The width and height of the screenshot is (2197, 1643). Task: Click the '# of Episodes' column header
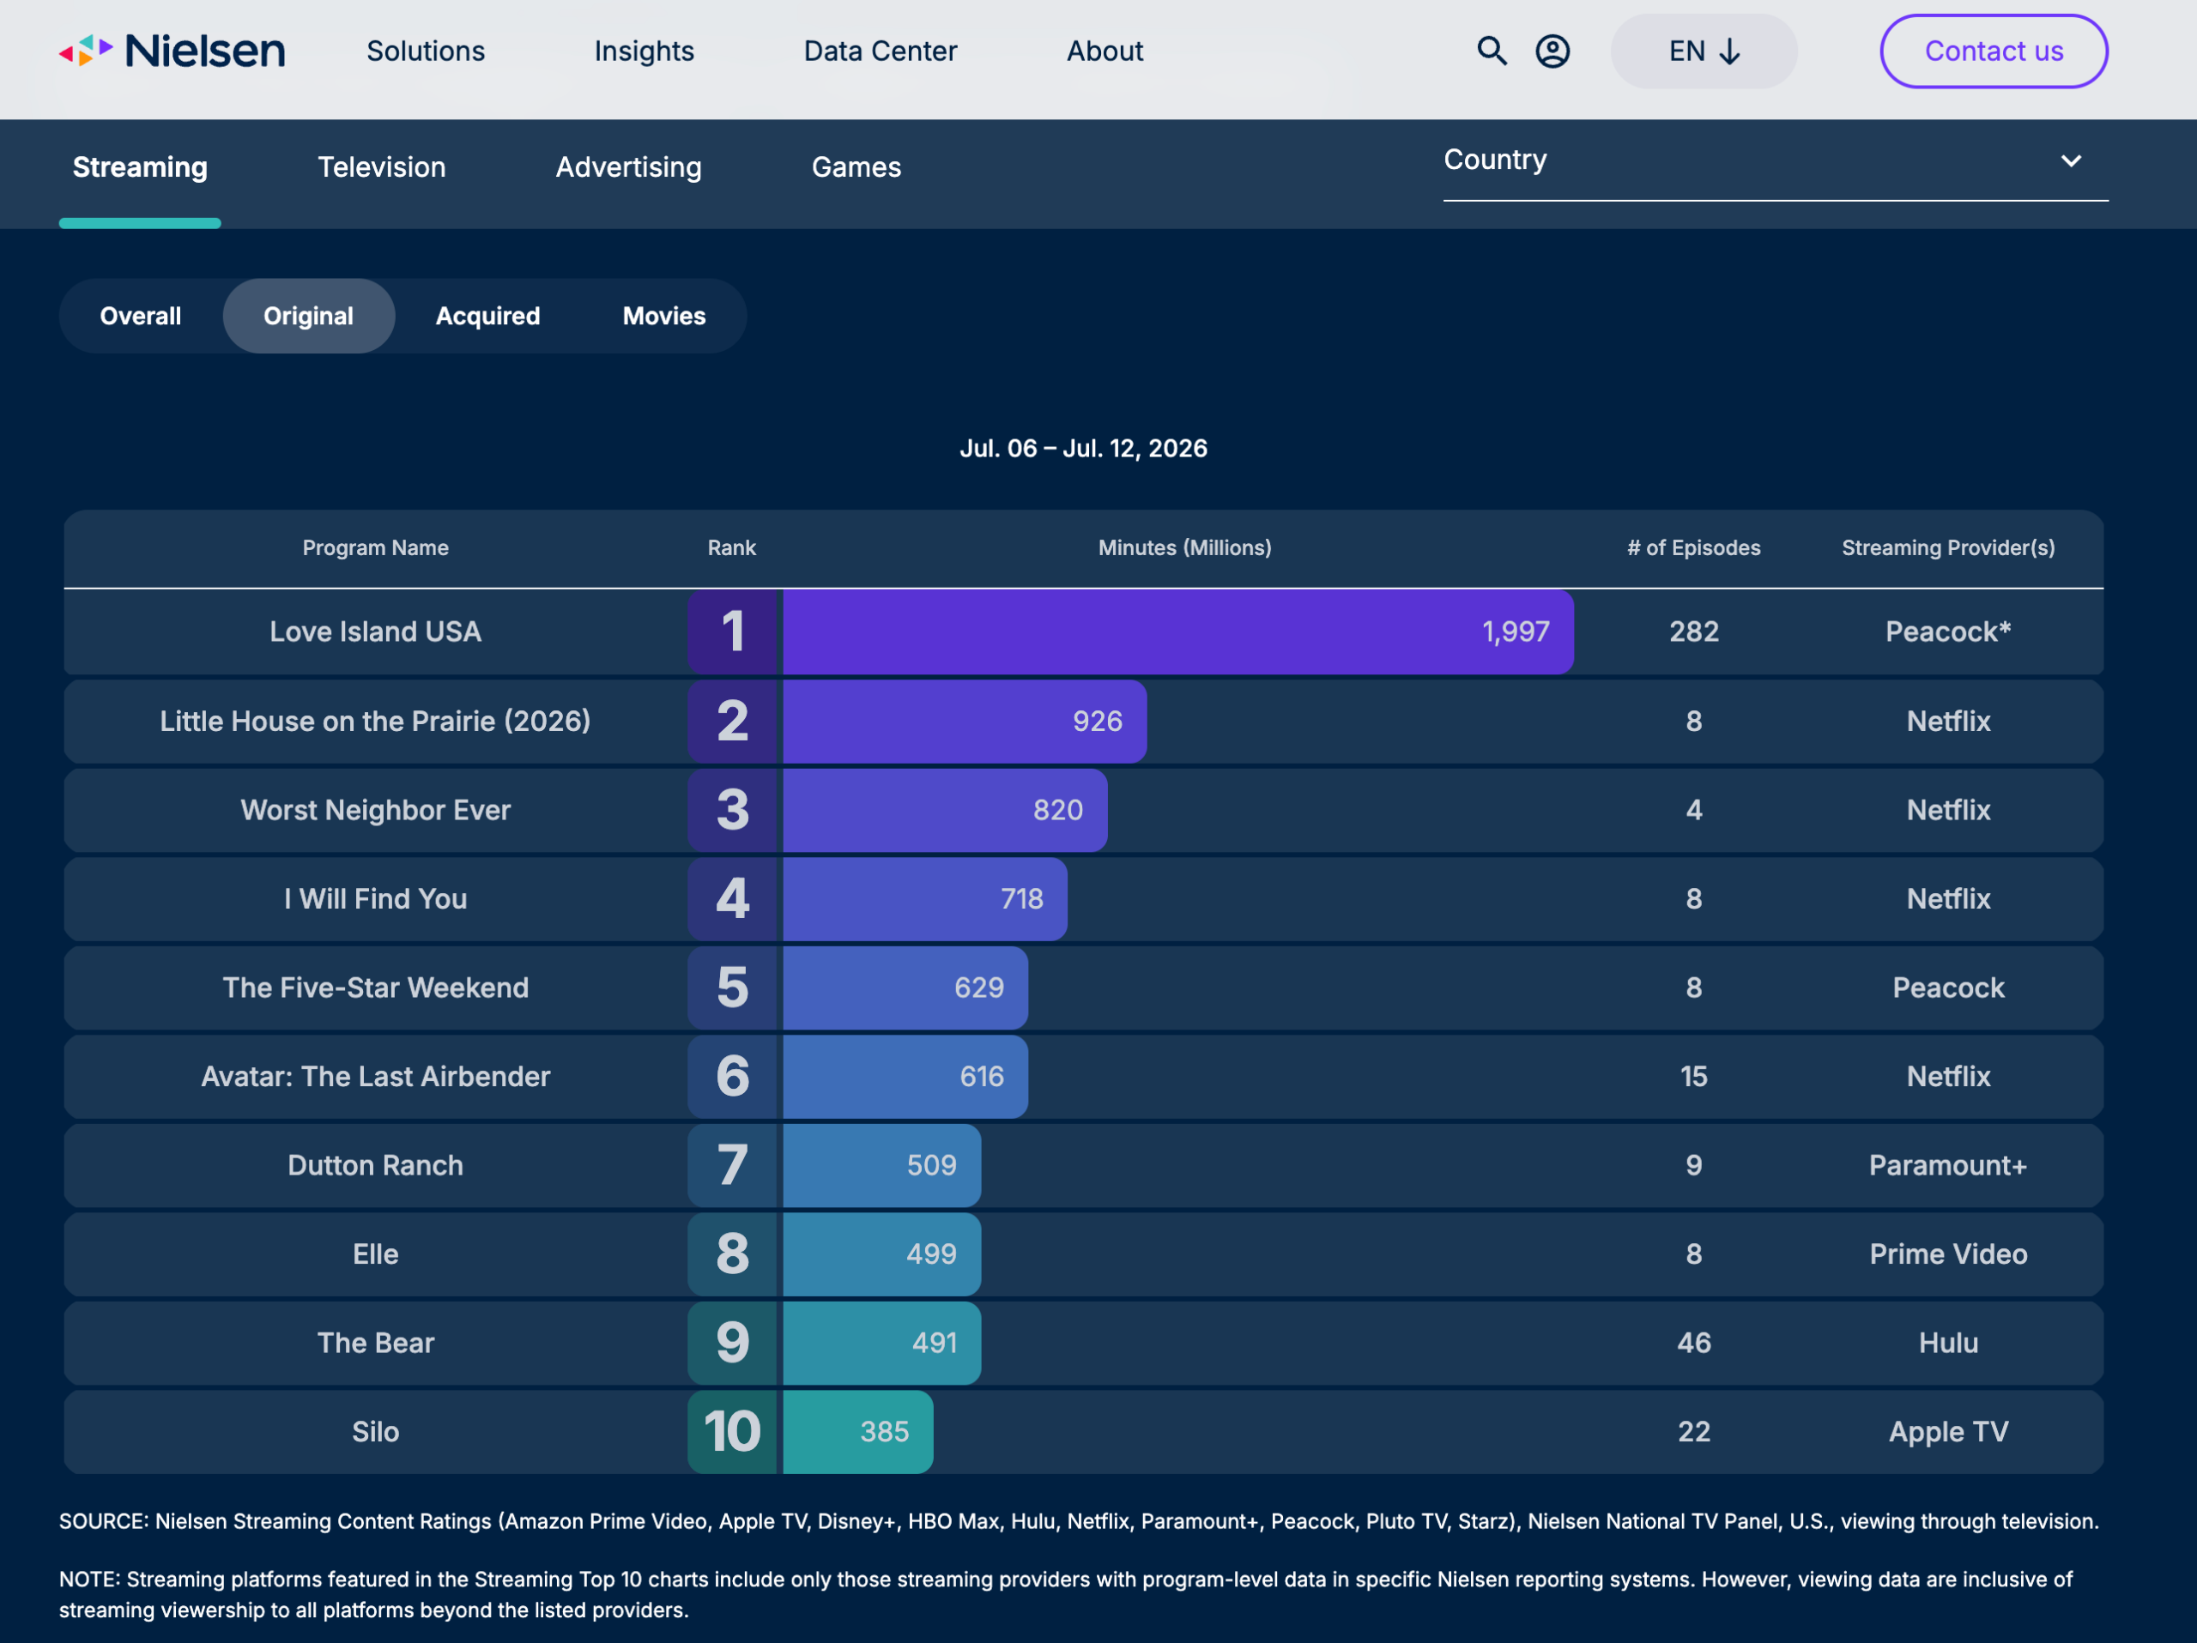pyautogui.click(x=1693, y=548)
